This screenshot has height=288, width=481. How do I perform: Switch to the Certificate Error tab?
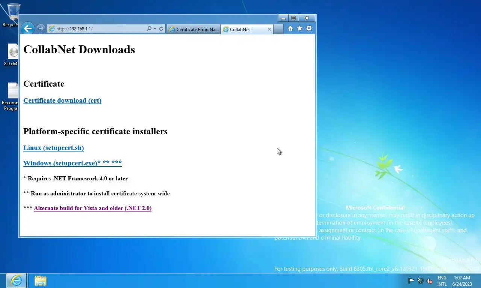tap(194, 29)
